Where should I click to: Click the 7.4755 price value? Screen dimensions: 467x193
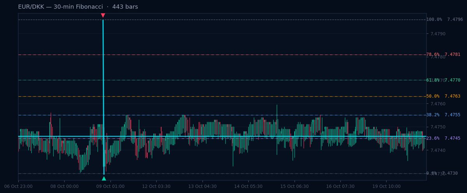pos(452,115)
